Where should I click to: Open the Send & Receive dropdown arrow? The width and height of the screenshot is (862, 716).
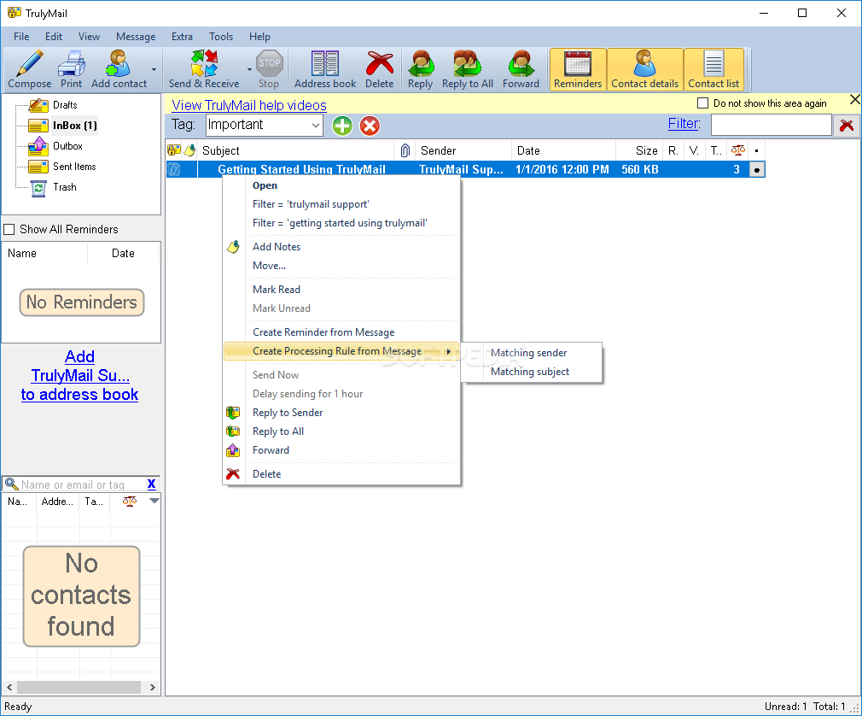pos(249,69)
